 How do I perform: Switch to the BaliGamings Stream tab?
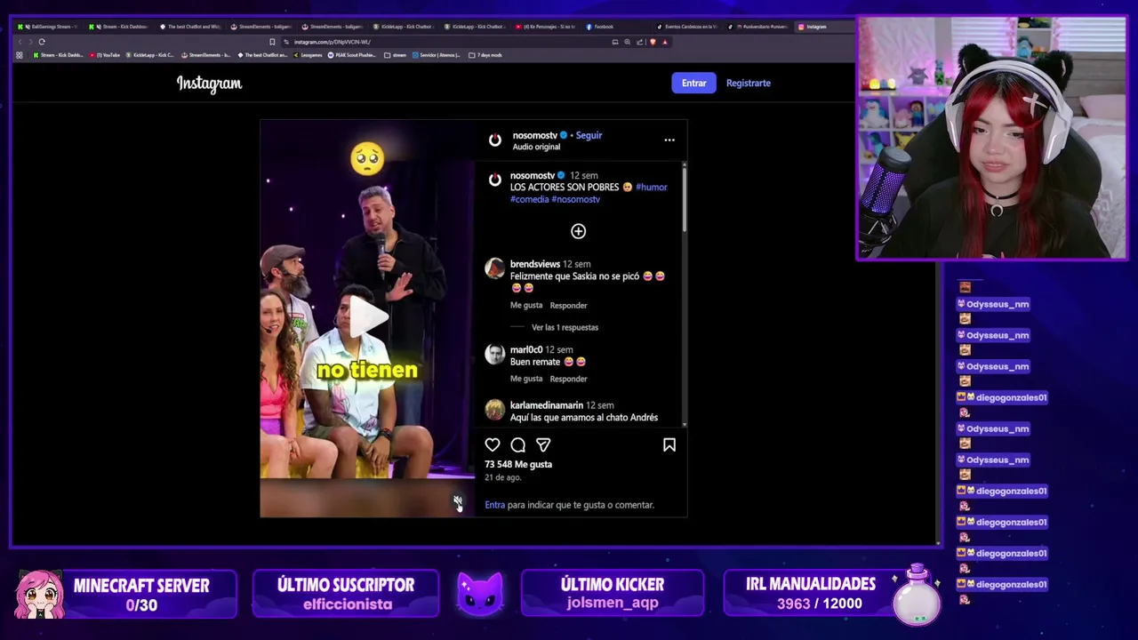[x=49, y=27]
